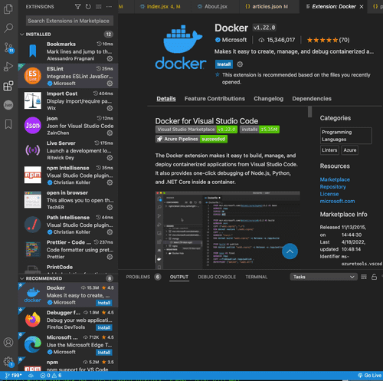
Task: Toggle the output scroll lock
Action: point(374,277)
